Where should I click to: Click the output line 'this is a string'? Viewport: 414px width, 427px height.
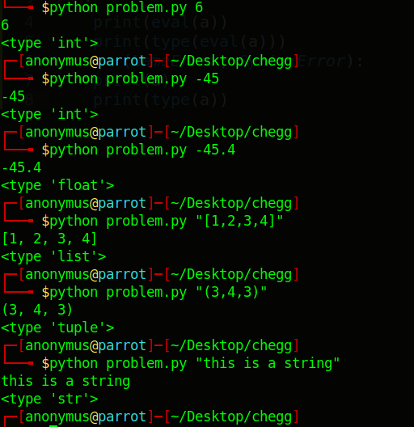[65, 381]
